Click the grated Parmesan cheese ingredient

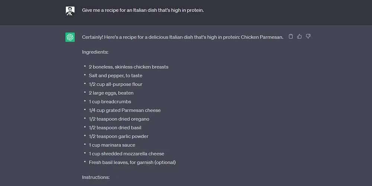coord(125,110)
